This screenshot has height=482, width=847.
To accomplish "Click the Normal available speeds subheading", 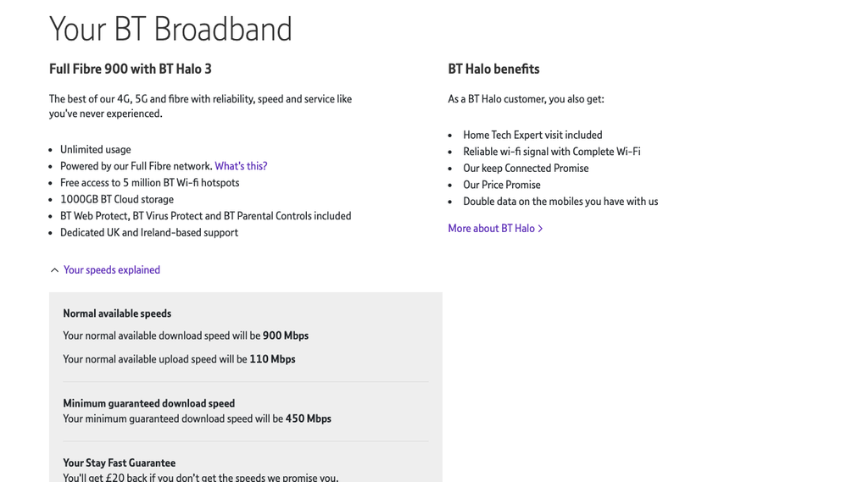I will (x=117, y=314).
